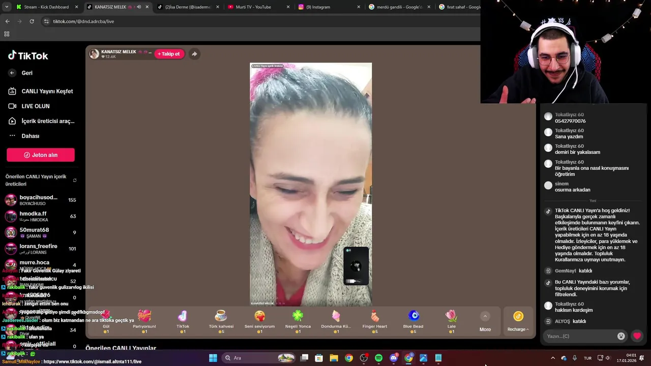Reload the current page
This screenshot has width=651, height=366.
pyautogui.click(x=32, y=21)
